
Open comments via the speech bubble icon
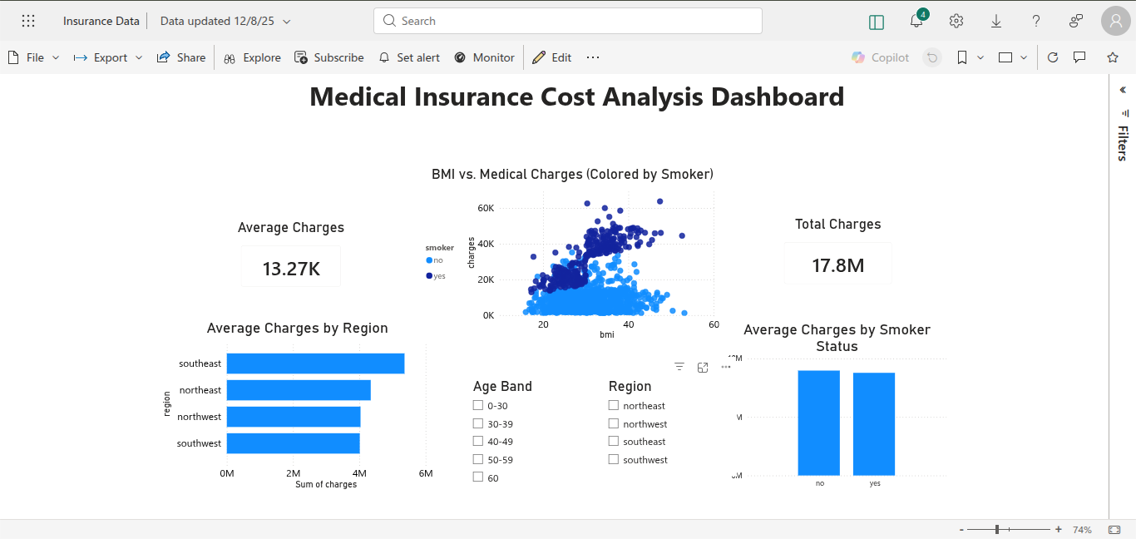pos(1078,57)
